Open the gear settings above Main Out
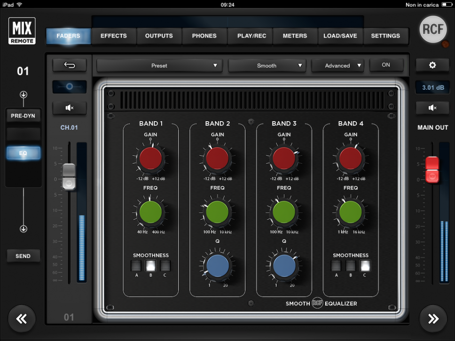Image resolution: width=455 pixels, height=341 pixels. coord(432,65)
